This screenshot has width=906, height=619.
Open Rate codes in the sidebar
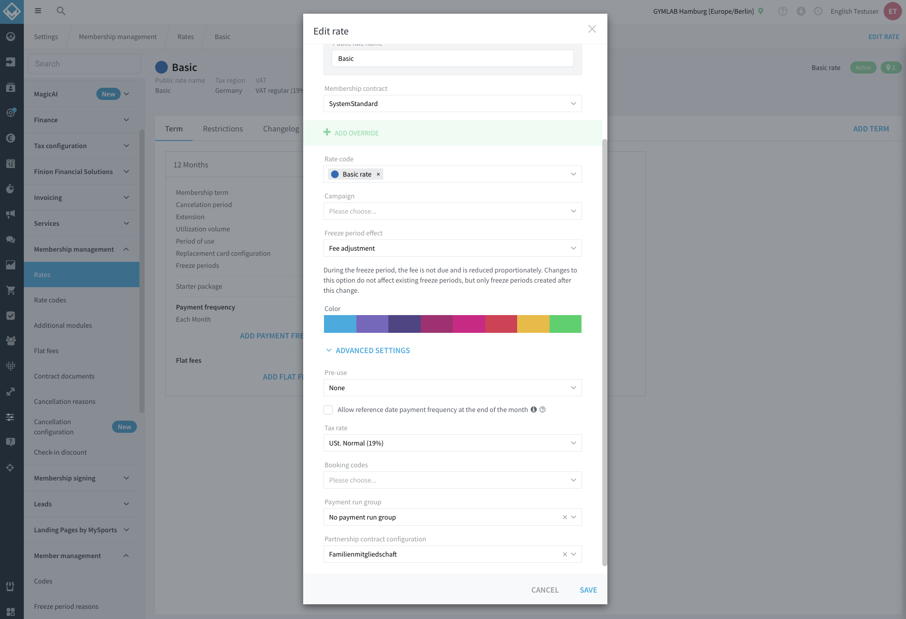pos(82,300)
